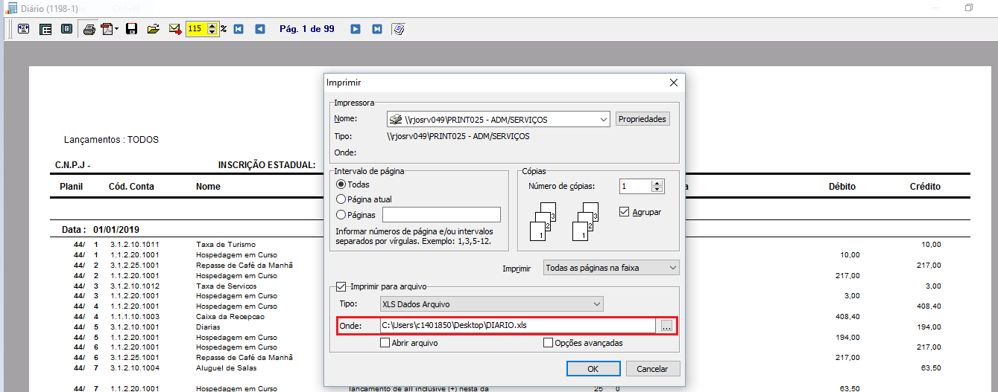Image resolution: width=998 pixels, height=392 pixels.
Task: Decrease the number of copies
Action: pos(657,190)
